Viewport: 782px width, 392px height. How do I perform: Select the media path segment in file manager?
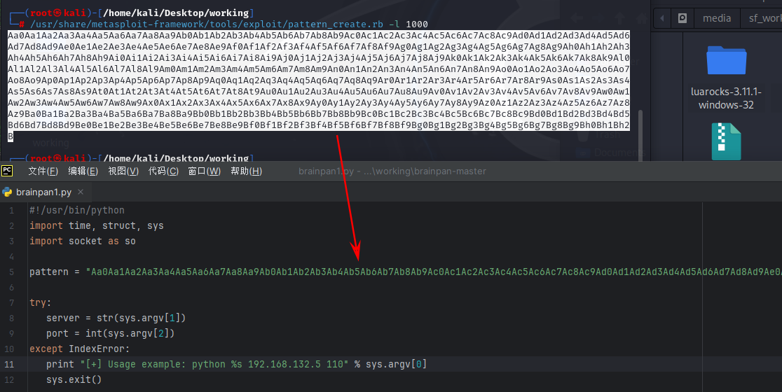click(717, 18)
